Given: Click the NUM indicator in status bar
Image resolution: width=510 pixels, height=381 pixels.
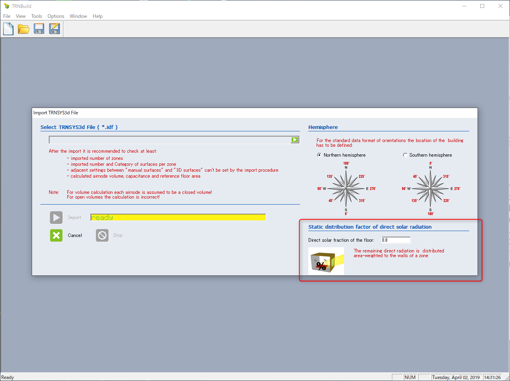Looking at the screenshot, I should point(410,377).
